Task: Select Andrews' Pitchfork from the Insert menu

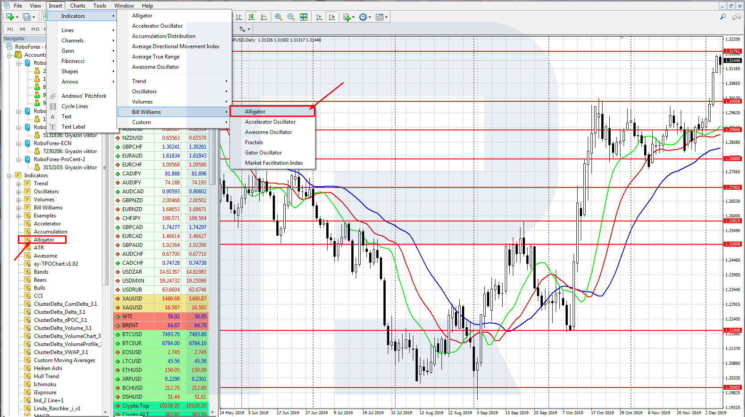Action: 83,96
